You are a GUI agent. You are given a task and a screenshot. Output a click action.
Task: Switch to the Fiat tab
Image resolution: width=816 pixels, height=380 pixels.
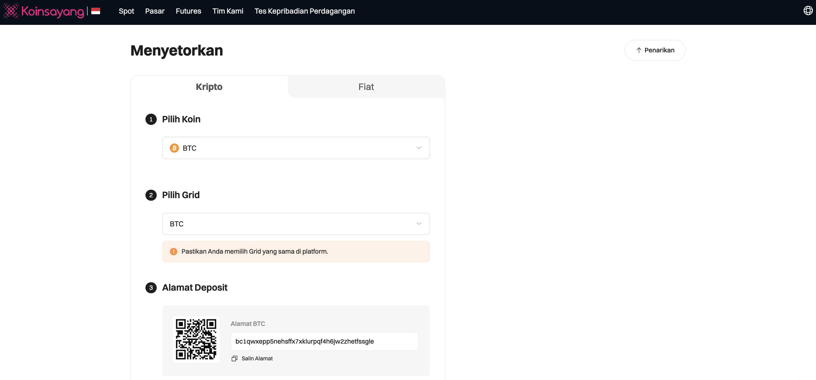pos(366,87)
